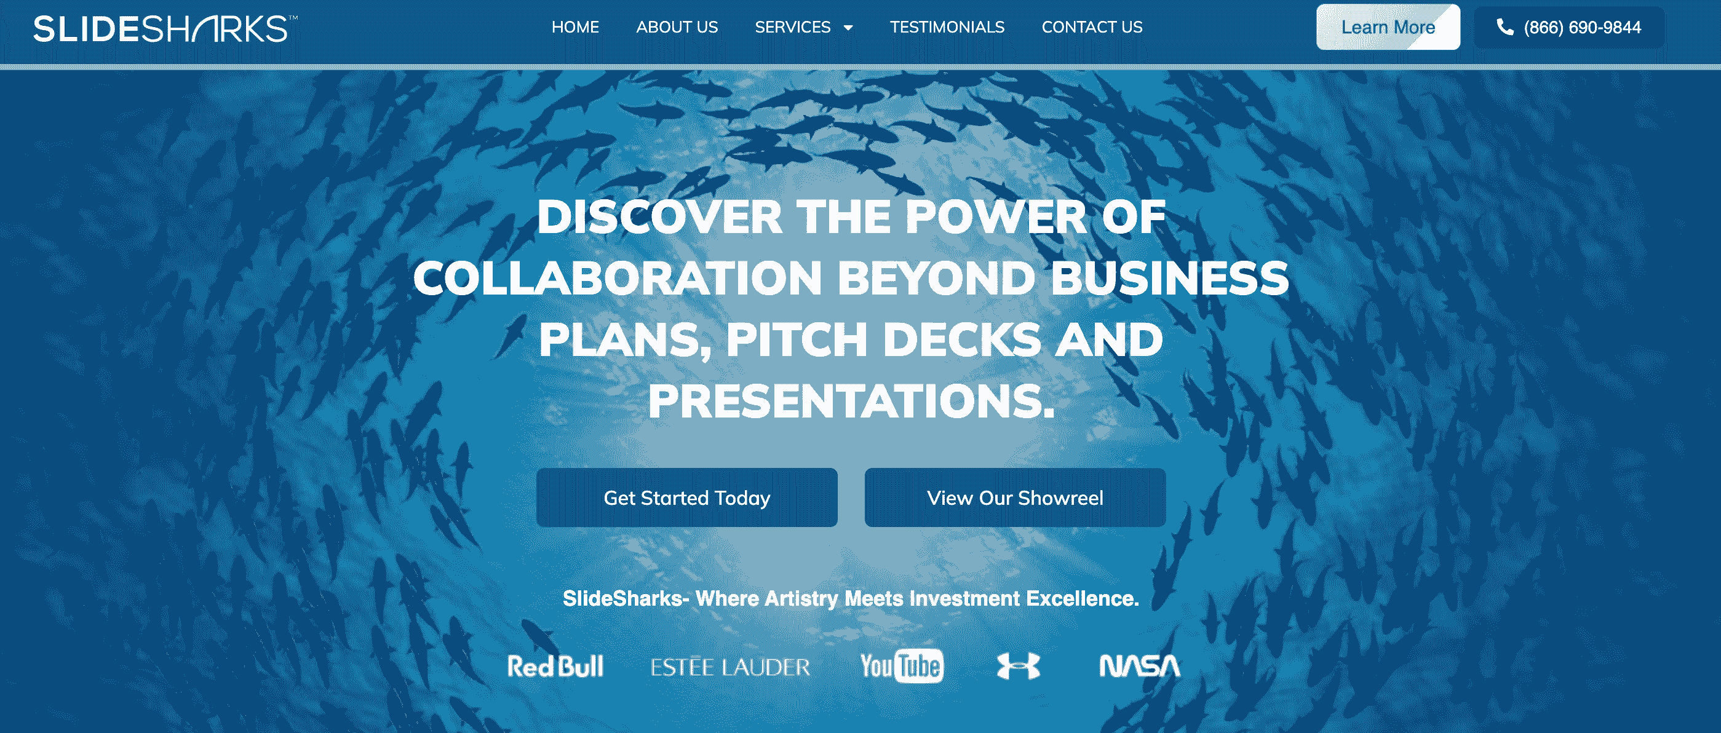Viewport: 1721px width, 733px height.
Task: Click the SlideSharks logo icon
Action: click(x=155, y=26)
